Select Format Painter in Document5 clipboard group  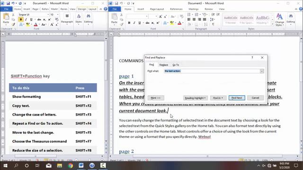[13, 24]
